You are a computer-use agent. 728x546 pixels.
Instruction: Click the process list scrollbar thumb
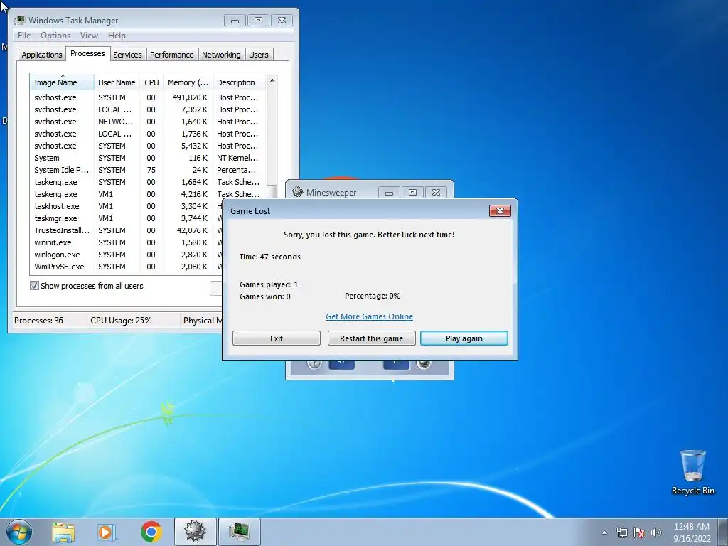pos(272,191)
